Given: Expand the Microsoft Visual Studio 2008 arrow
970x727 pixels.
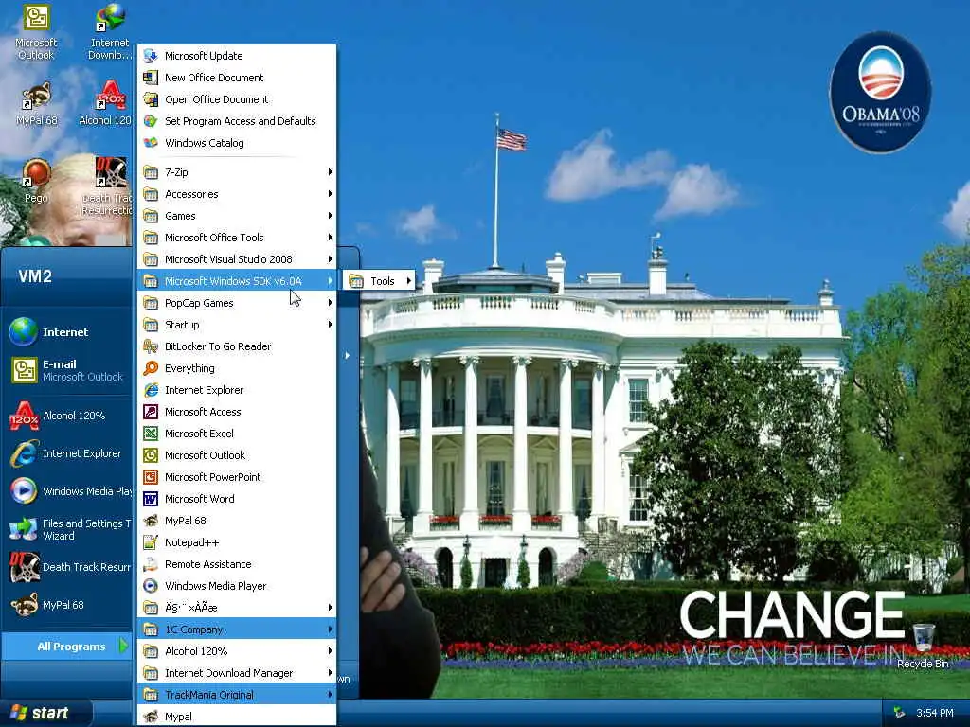Looking at the screenshot, I should point(331,259).
